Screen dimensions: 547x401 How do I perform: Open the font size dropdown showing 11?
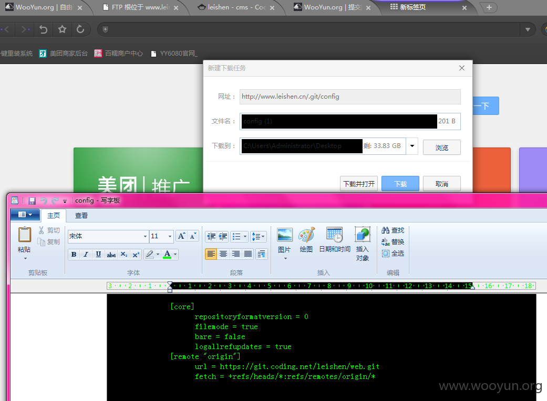(x=170, y=236)
